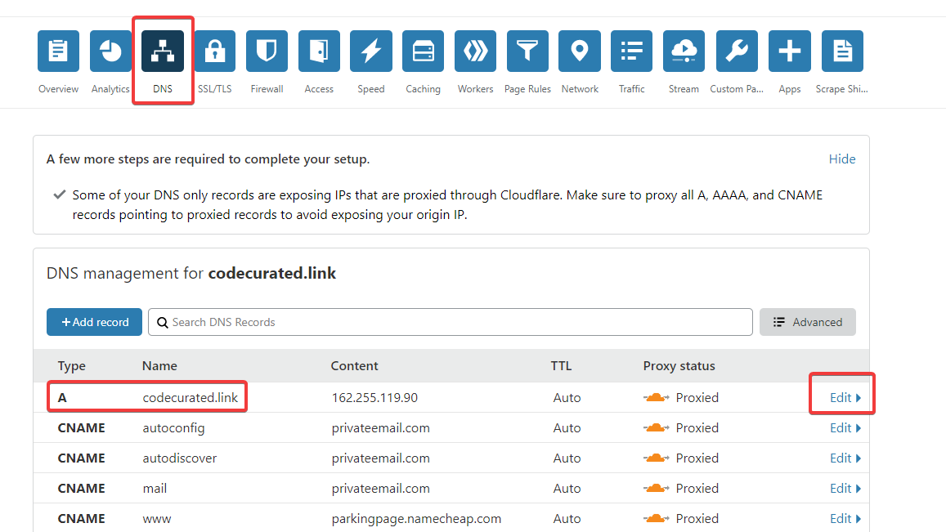The image size is (946, 532).
Task: Select the codecurated.link name cell
Action: tap(190, 397)
